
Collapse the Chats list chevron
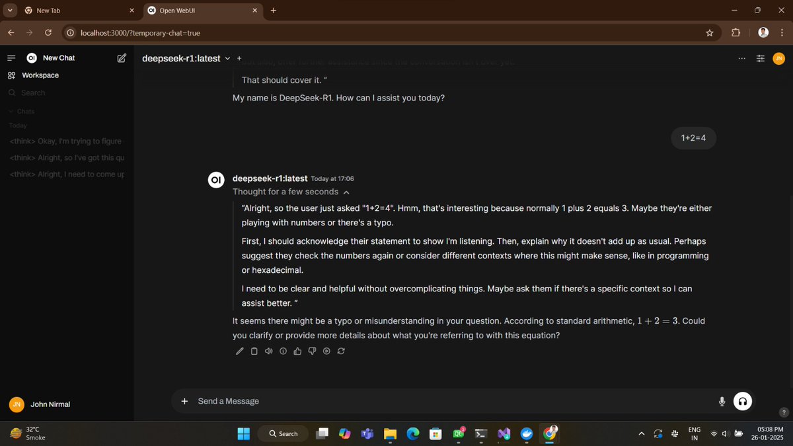click(x=11, y=112)
